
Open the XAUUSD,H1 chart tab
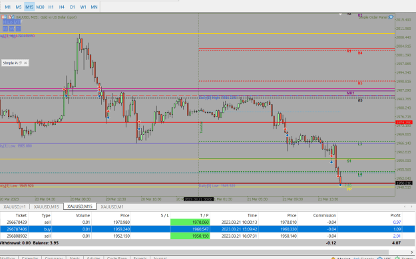click(x=15, y=207)
